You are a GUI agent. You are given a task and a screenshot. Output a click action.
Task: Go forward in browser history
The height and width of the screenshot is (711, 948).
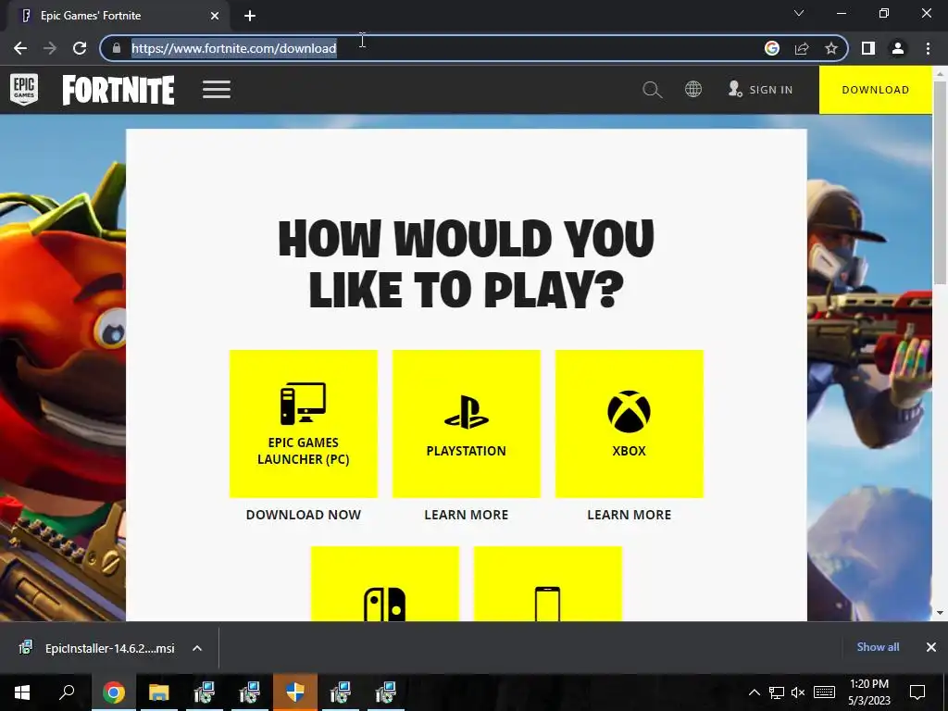pyautogui.click(x=50, y=48)
